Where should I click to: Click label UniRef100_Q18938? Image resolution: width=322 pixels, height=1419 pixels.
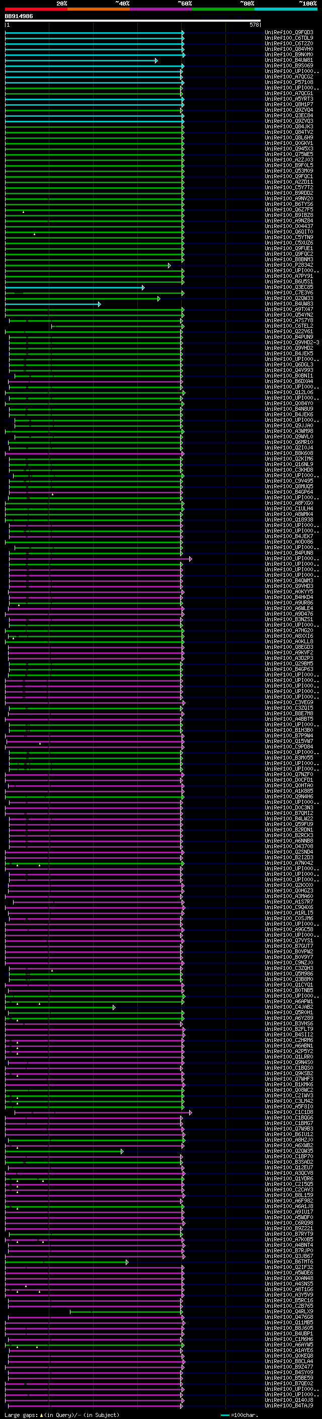[x=289, y=519]
